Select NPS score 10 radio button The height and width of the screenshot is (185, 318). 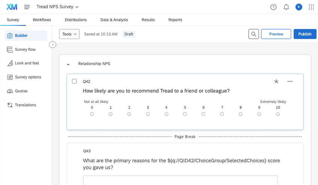click(278, 114)
